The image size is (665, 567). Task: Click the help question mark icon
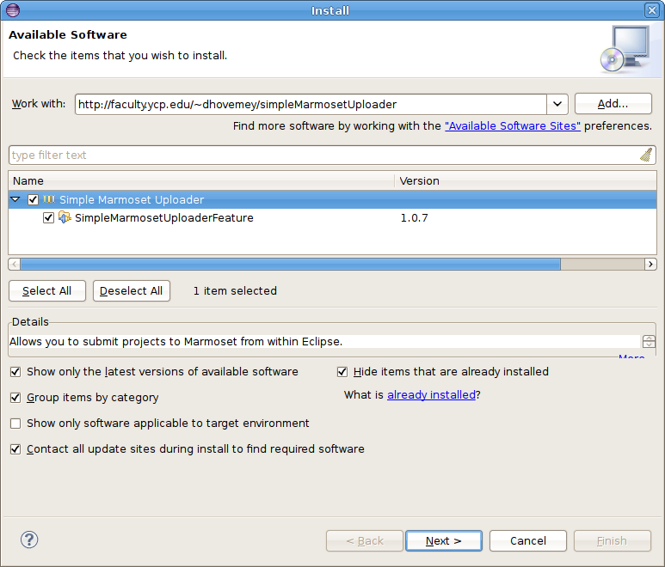coord(29,540)
